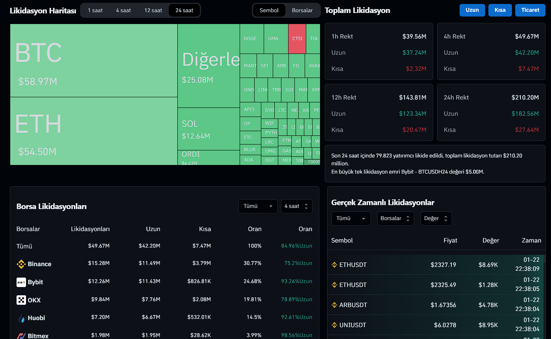Click the Bybit exchange logo icon

tap(21, 282)
